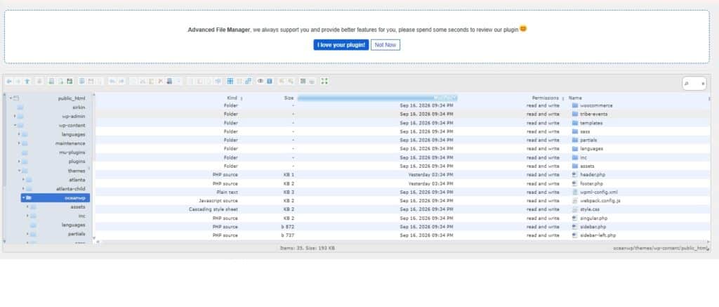Redo action in the toolbar

tap(121, 81)
